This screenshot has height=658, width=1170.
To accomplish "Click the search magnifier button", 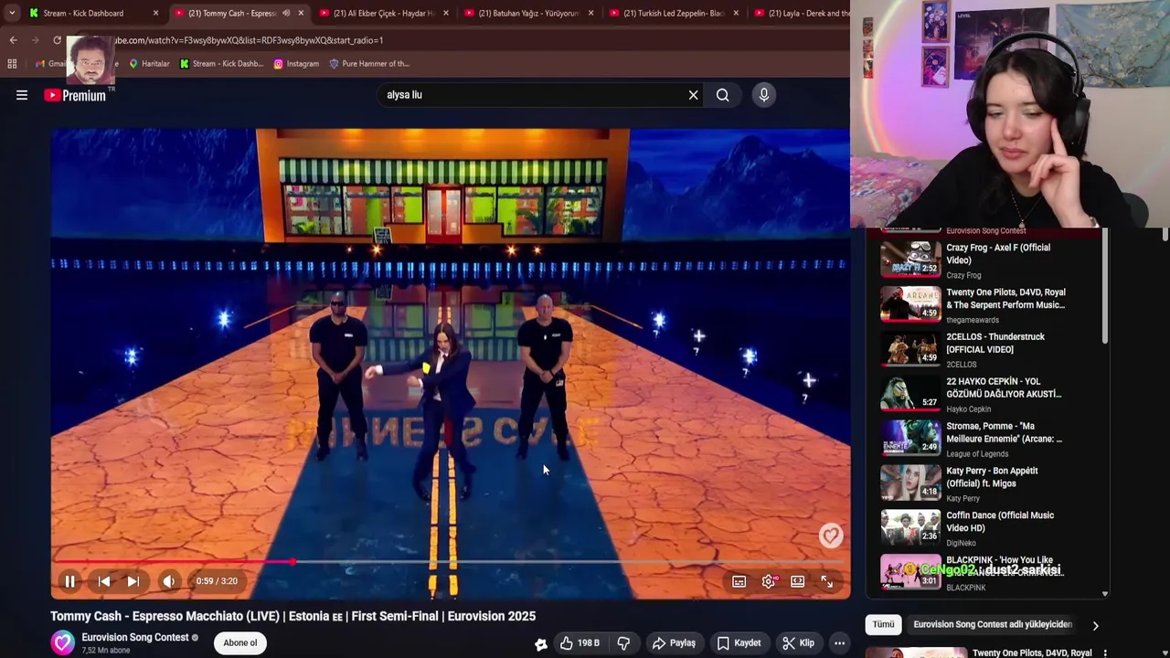I will (x=723, y=95).
